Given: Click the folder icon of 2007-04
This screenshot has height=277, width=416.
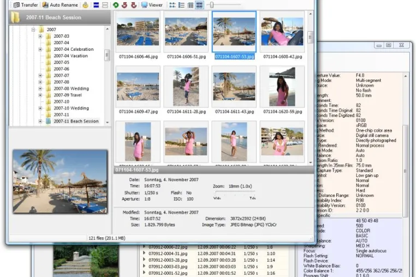Looking at the screenshot, I should 48,43.
